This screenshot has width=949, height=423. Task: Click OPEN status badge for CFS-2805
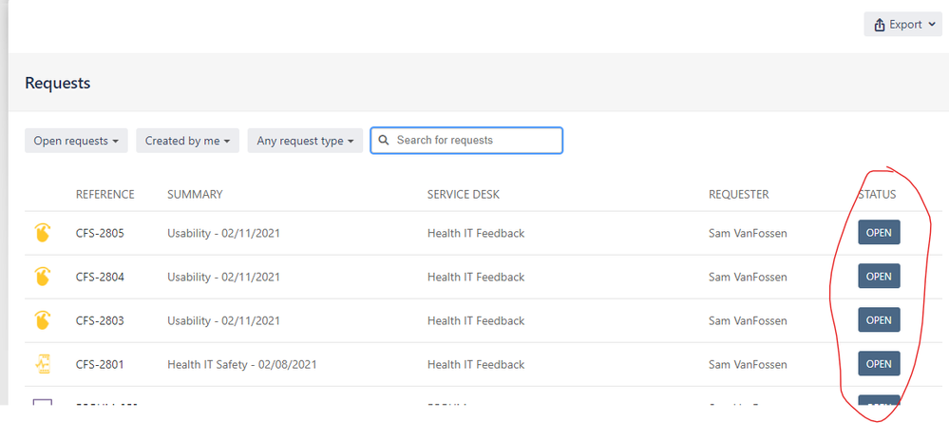click(879, 233)
